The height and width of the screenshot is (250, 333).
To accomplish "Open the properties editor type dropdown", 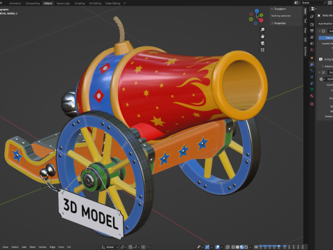I will [x=314, y=9].
